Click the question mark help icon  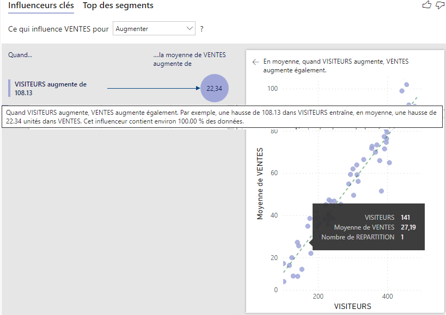coord(201,29)
